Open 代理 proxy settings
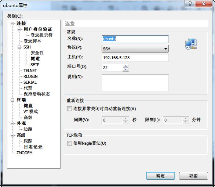This screenshot has width=215, height=187. click(28, 88)
